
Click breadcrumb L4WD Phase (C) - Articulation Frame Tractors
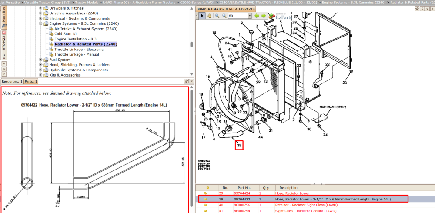tap(139, 2)
